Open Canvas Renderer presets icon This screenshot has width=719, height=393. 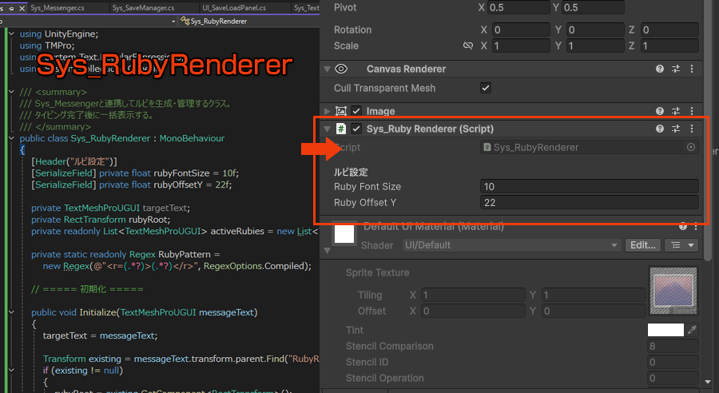click(x=676, y=69)
